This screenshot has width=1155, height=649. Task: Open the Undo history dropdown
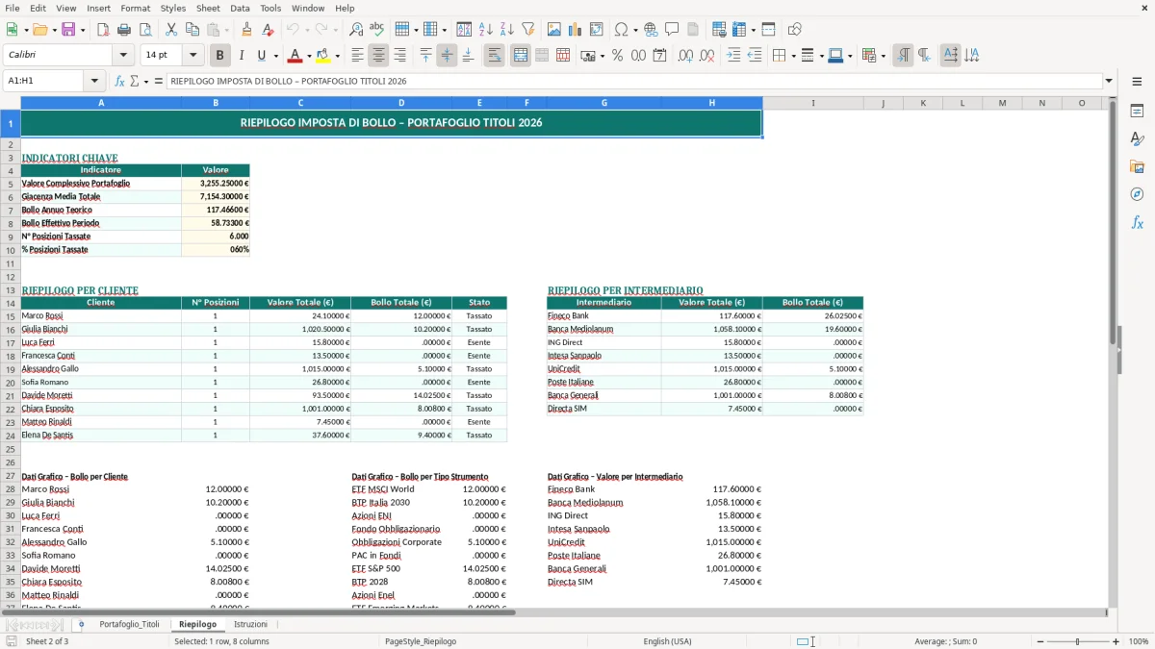(308, 30)
